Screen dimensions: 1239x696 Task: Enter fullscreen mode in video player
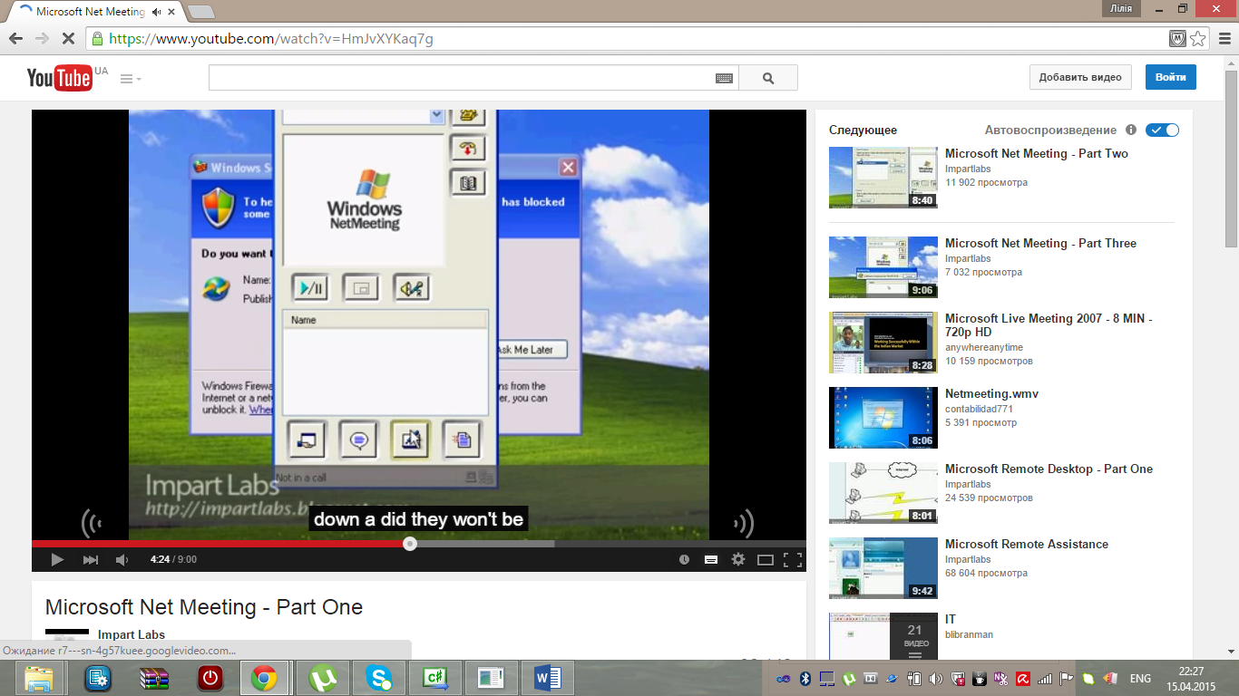point(792,560)
